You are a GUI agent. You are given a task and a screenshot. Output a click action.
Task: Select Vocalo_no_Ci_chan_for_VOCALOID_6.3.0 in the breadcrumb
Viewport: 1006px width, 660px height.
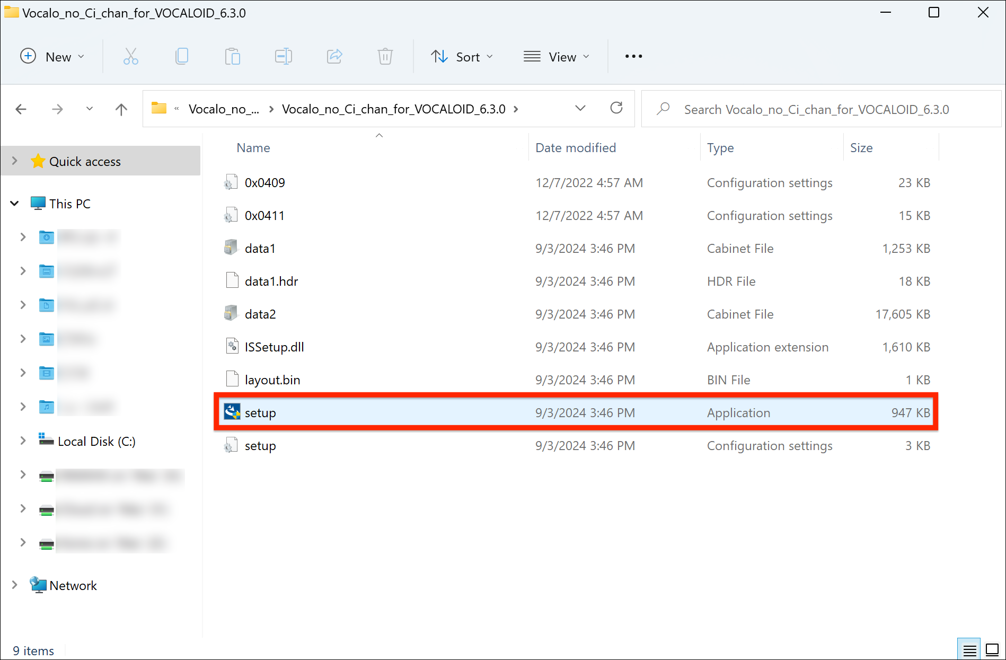tap(394, 109)
